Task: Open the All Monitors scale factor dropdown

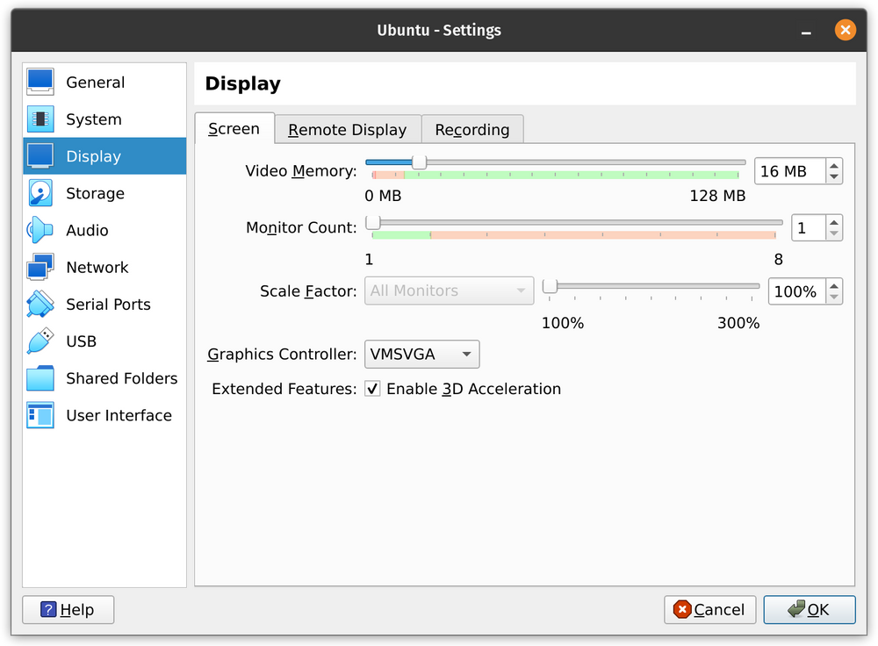Action: [449, 291]
